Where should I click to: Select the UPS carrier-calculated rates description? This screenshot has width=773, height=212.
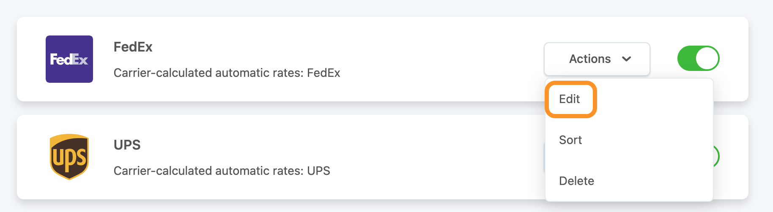(222, 171)
